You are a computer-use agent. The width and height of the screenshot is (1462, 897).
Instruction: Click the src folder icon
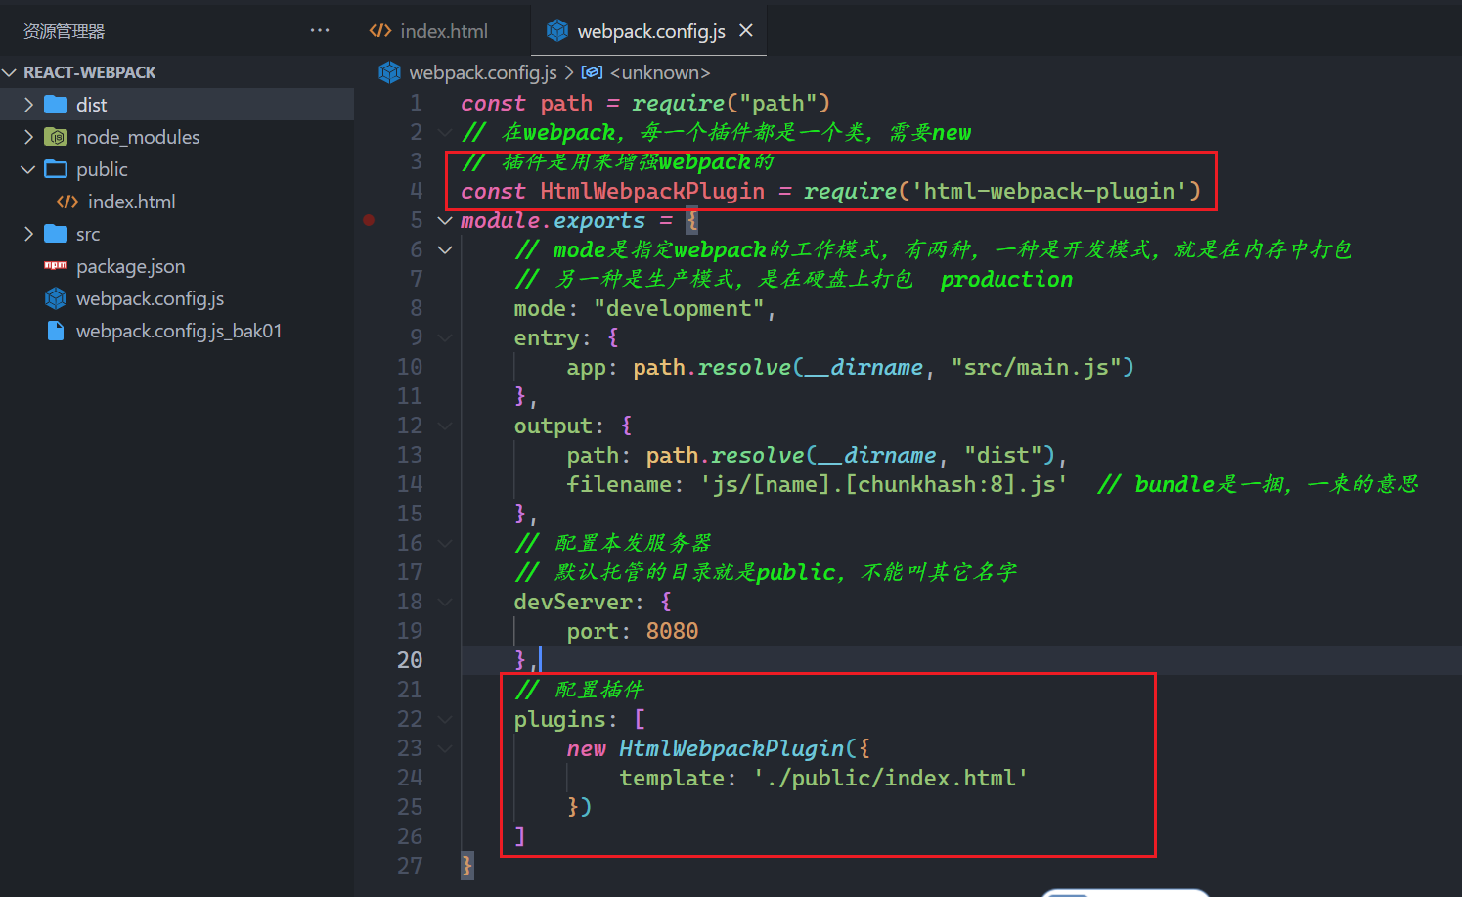[56, 234]
